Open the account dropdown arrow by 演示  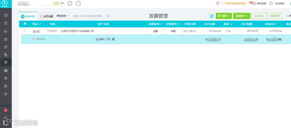click(63, 3)
